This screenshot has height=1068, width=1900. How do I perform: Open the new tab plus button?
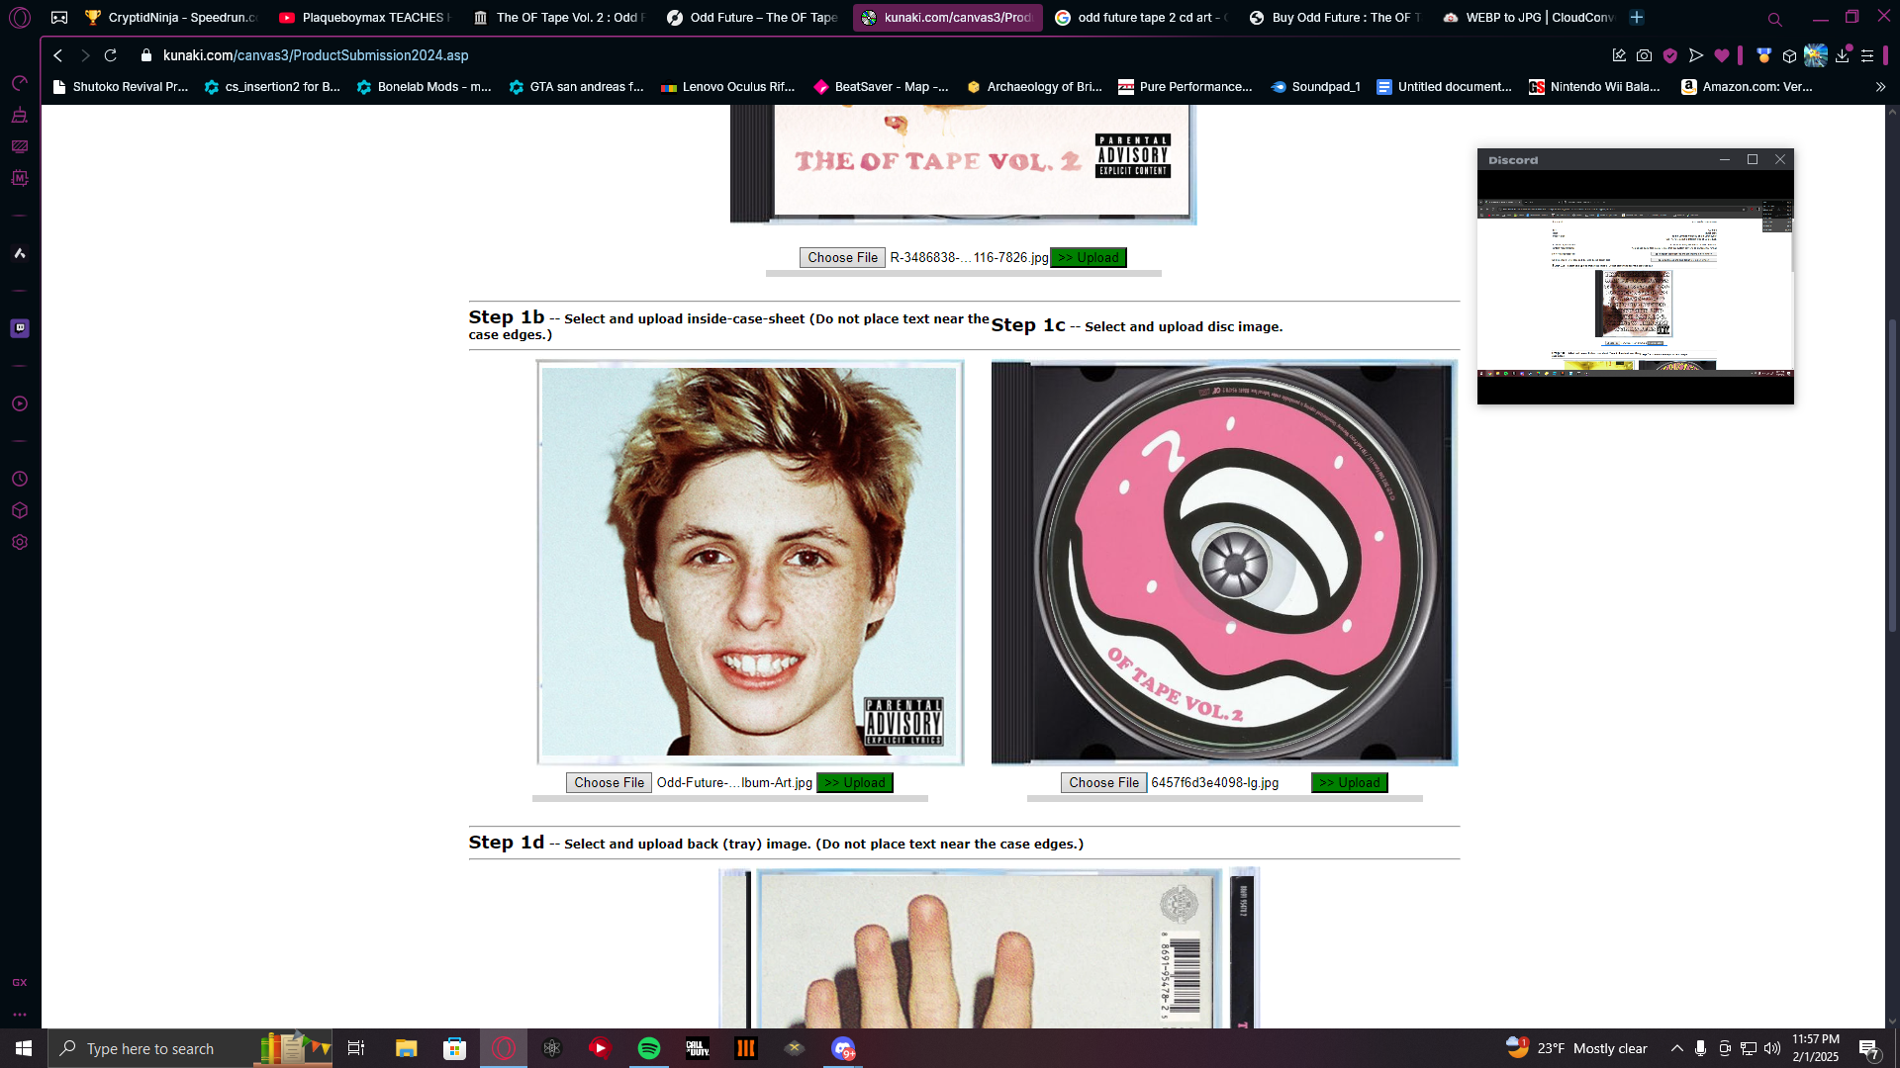(1637, 17)
